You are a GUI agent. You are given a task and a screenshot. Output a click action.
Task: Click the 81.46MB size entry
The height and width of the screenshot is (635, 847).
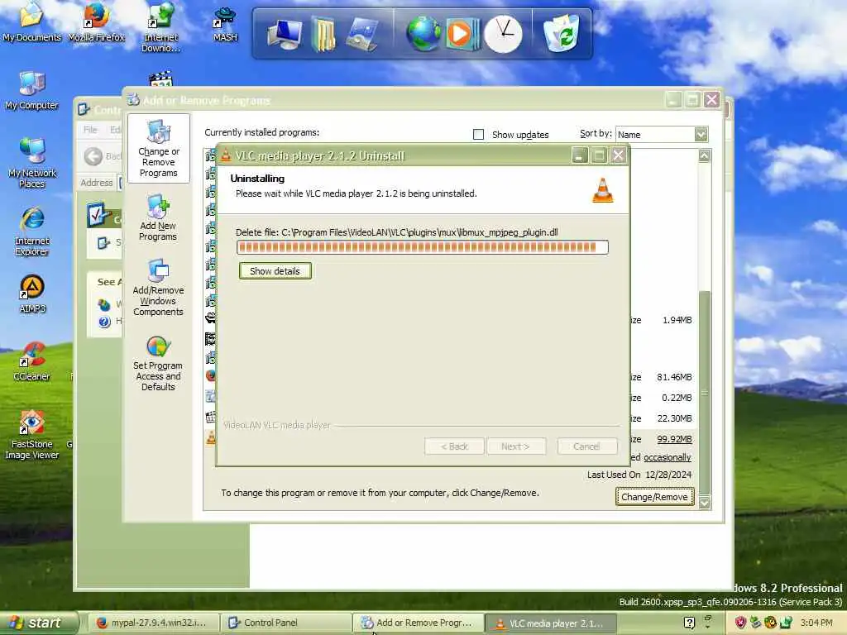click(674, 377)
